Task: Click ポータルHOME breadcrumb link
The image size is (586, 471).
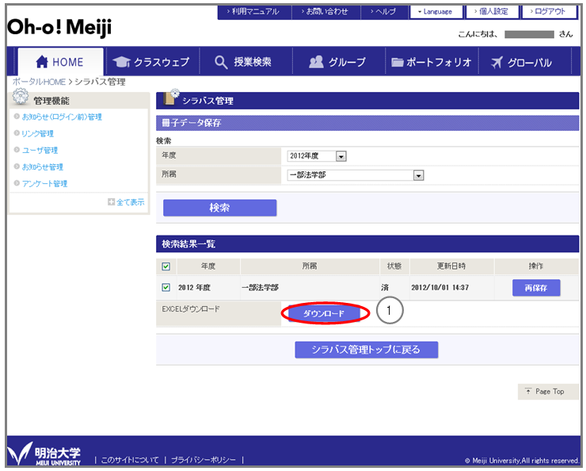Action: (x=39, y=82)
